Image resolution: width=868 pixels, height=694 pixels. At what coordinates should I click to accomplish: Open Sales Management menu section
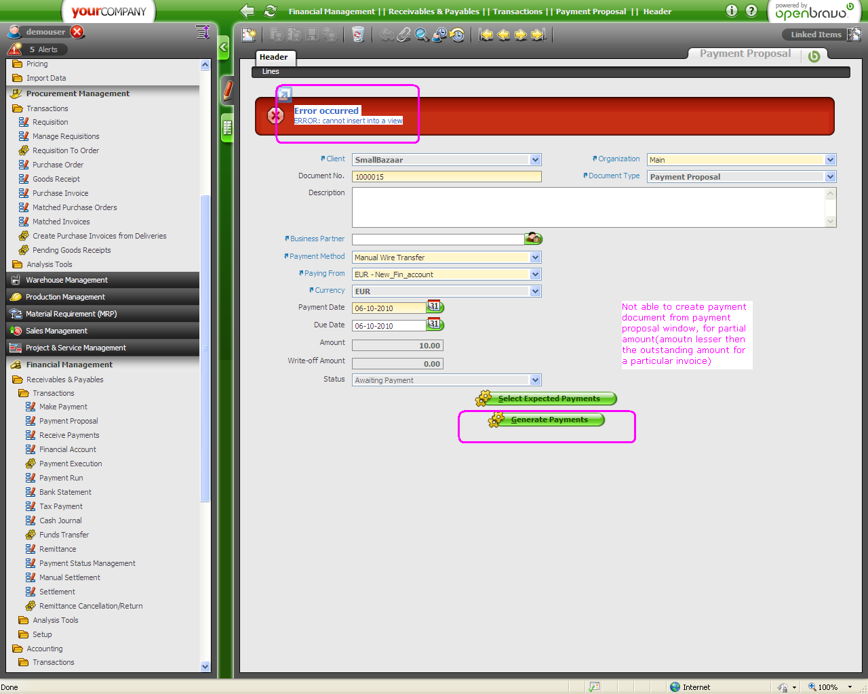(x=103, y=331)
